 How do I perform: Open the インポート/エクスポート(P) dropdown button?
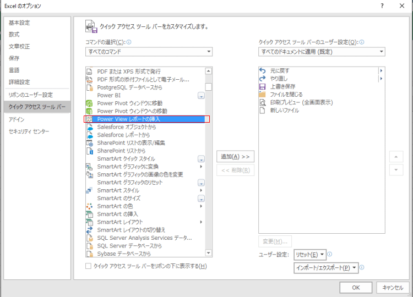pos(326,268)
